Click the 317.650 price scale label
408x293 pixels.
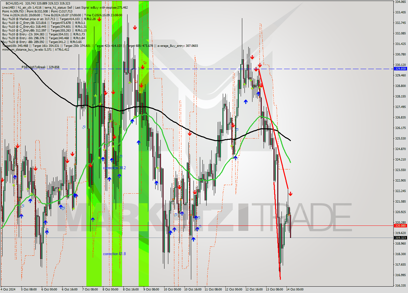pyautogui.click(x=400, y=264)
